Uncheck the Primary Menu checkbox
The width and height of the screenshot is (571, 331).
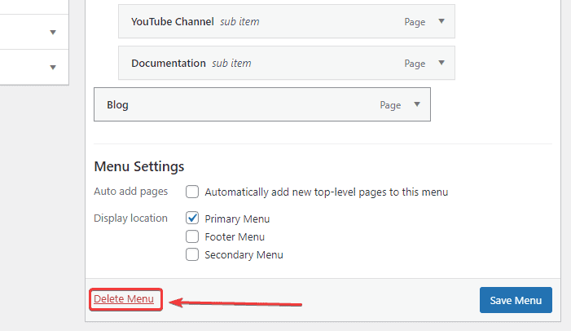coord(192,218)
